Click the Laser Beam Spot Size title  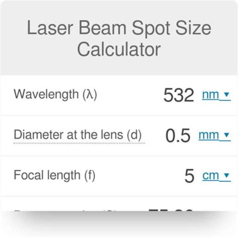click(119, 29)
